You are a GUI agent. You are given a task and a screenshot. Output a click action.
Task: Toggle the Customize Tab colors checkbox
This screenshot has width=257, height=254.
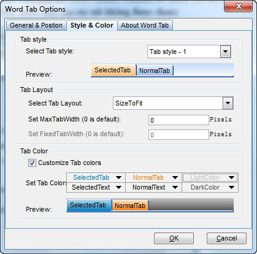coord(32,163)
